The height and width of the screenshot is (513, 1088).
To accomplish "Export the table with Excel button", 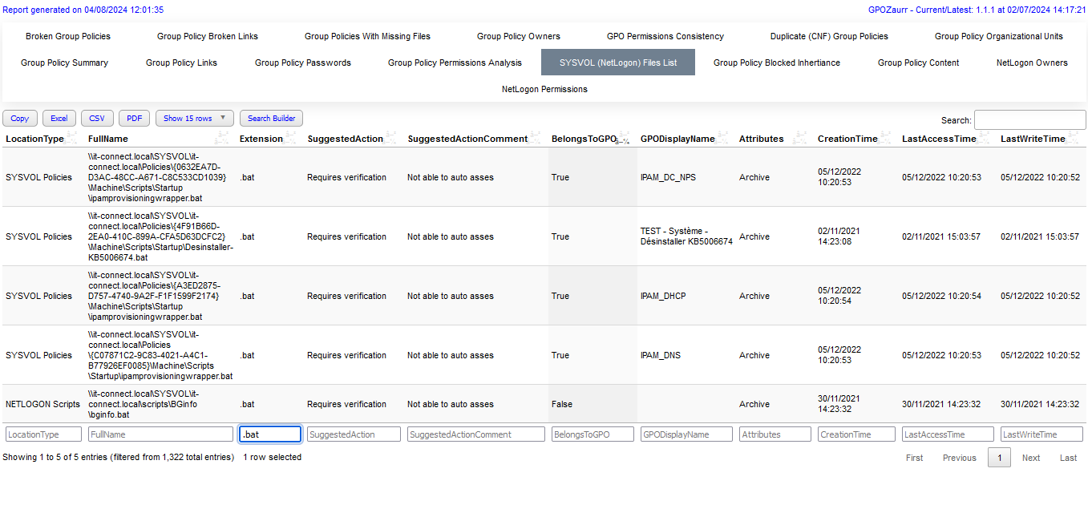I will (x=59, y=118).
